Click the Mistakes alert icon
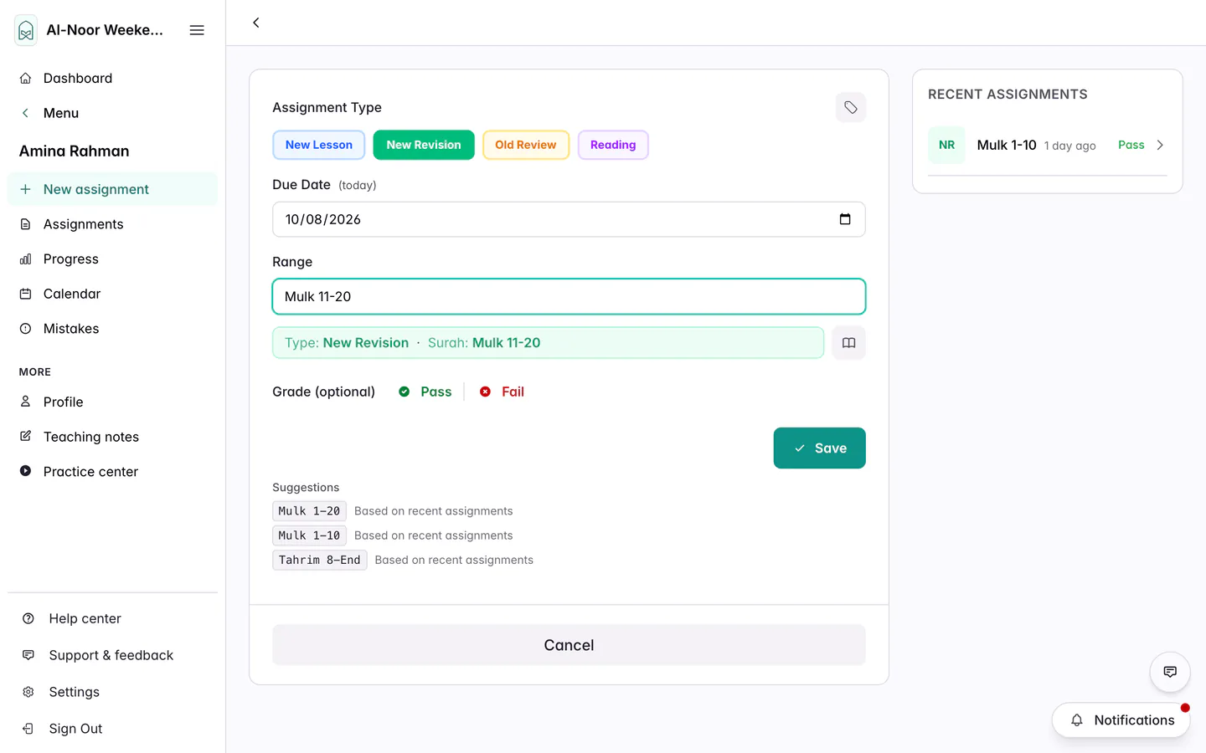This screenshot has height=753, width=1206. (x=26, y=329)
